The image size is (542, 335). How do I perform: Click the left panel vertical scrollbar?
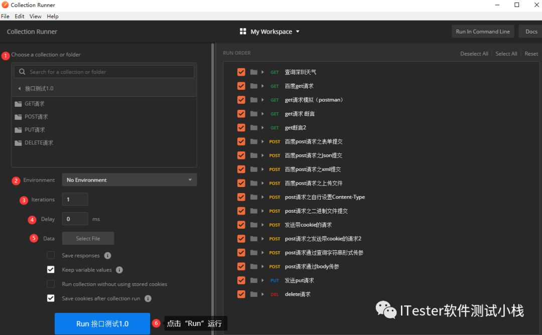[x=213, y=189]
